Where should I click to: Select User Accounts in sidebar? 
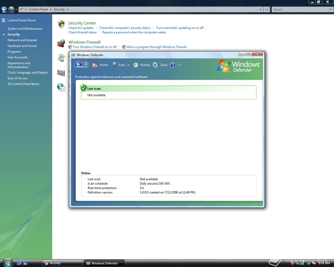click(x=17, y=57)
